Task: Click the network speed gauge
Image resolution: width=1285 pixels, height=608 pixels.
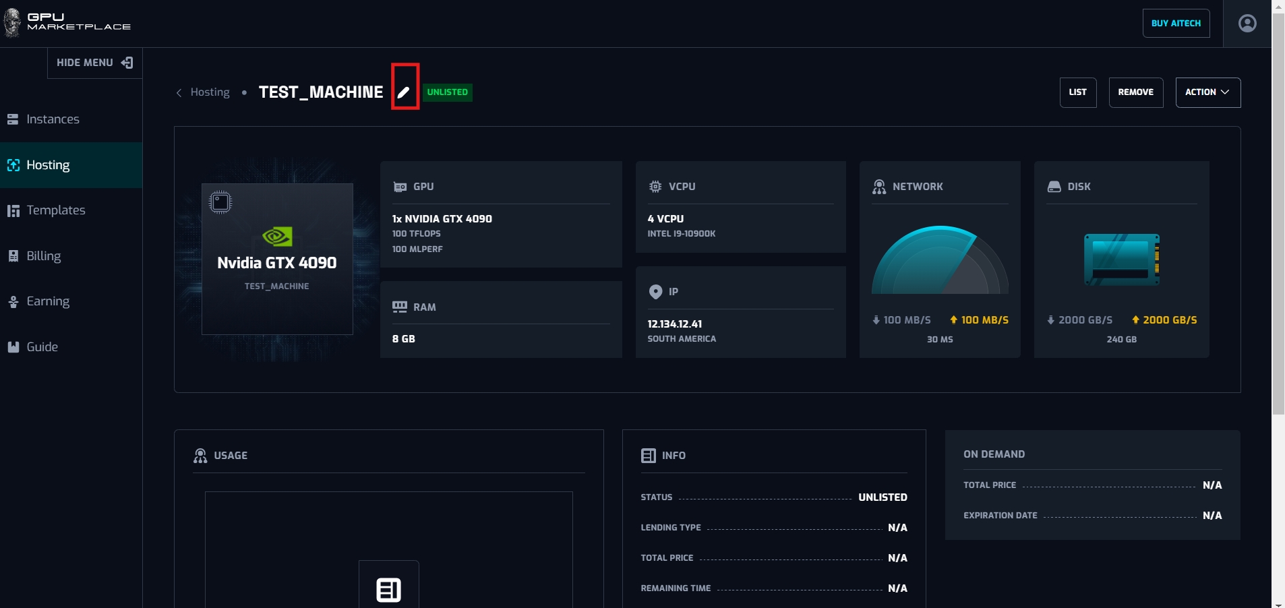Action: coord(939,261)
